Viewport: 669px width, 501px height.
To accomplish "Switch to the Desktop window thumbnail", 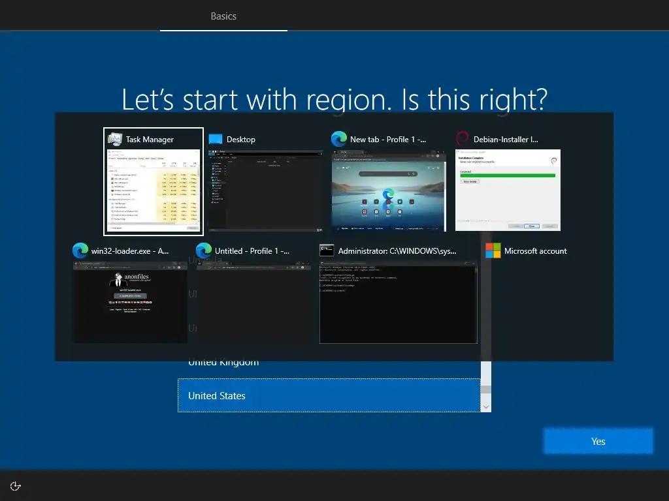I will tap(265, 190).
